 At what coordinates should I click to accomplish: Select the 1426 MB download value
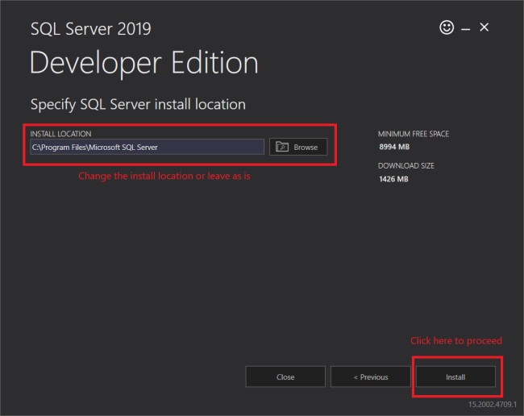coord(393,179)
